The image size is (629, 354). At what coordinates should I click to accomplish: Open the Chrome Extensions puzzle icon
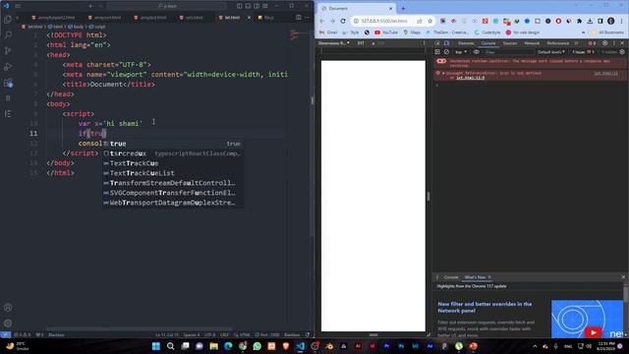[579, 21]
